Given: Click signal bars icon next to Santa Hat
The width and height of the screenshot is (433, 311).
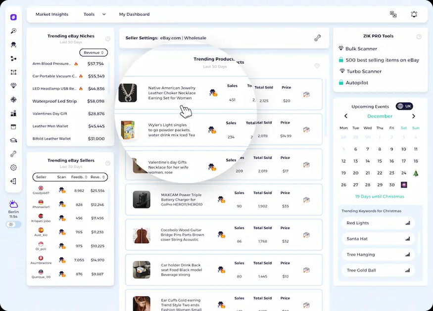Looking at the screenshot, I should pos(408,239).
